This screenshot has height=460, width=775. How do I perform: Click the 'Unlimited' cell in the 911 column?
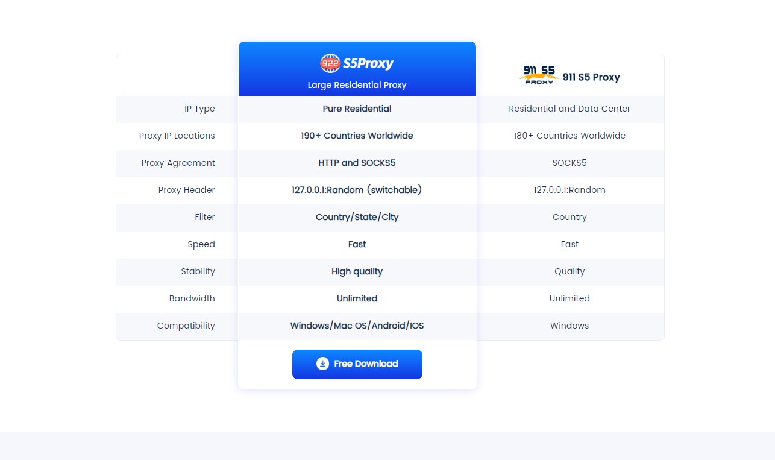(x=569, y=298)
